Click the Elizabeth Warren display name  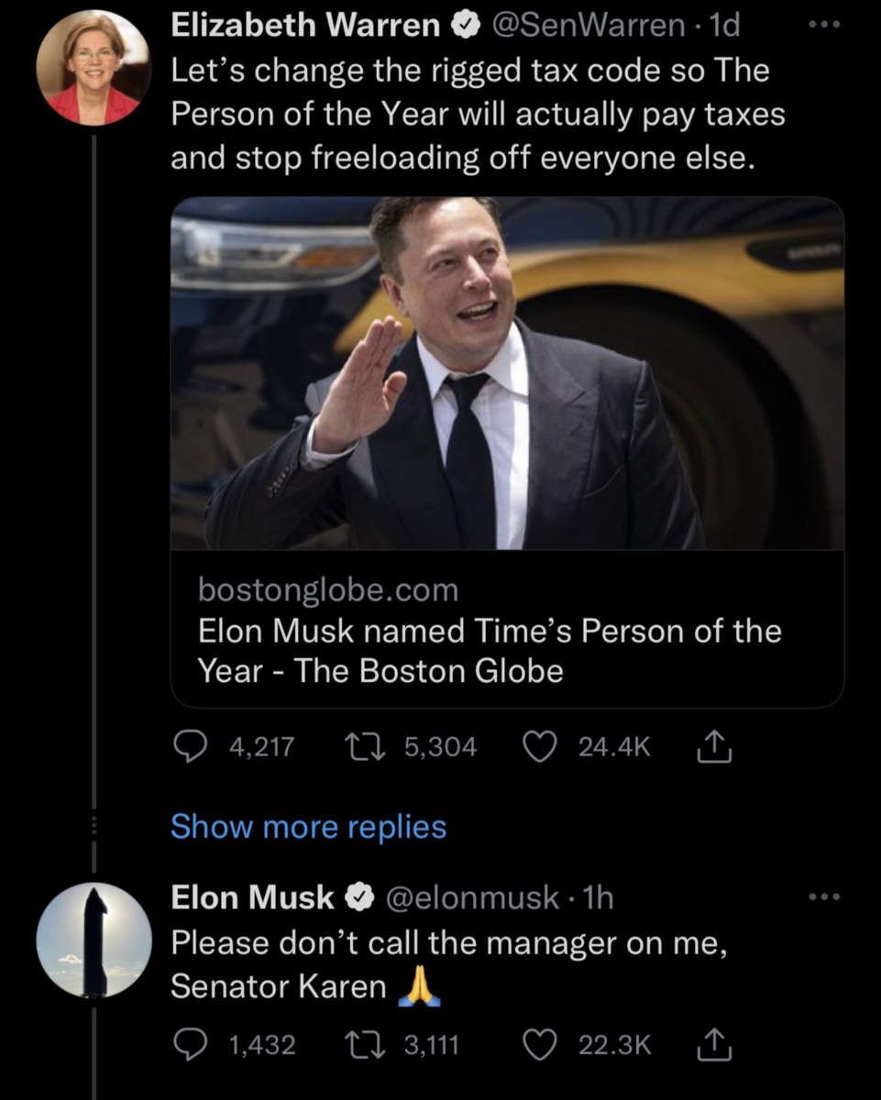(305, 26)
